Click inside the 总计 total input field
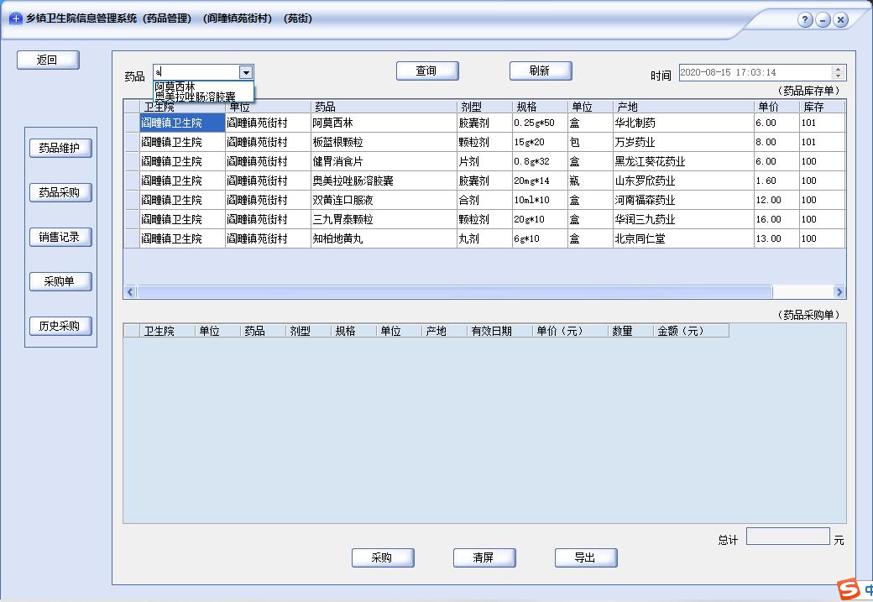The height and width of the screenshot is (602, 873). 787,535
